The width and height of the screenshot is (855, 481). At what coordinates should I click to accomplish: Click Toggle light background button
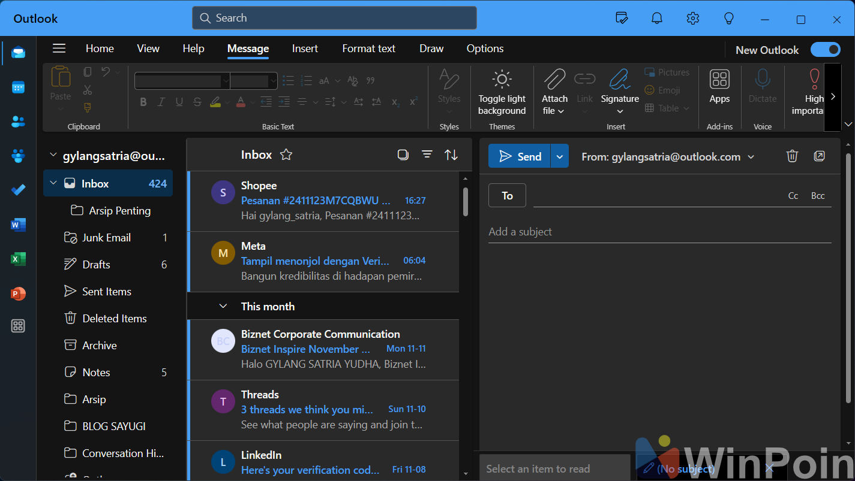502,93
